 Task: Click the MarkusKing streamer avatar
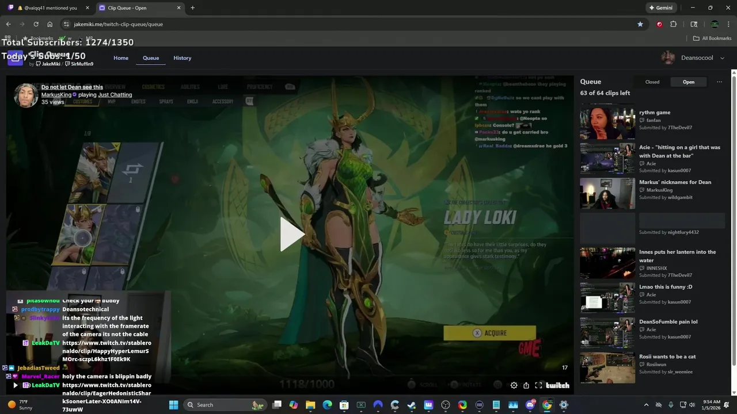point(26,95)
